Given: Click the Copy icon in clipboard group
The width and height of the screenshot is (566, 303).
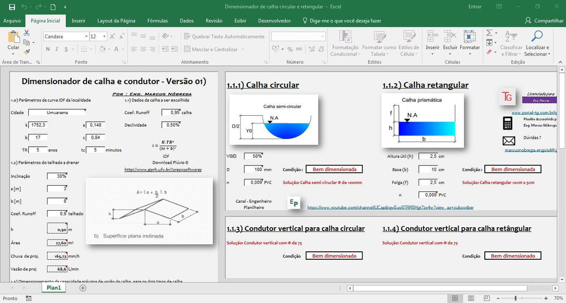Looking at the screenshot, I should tap(26, 43).
